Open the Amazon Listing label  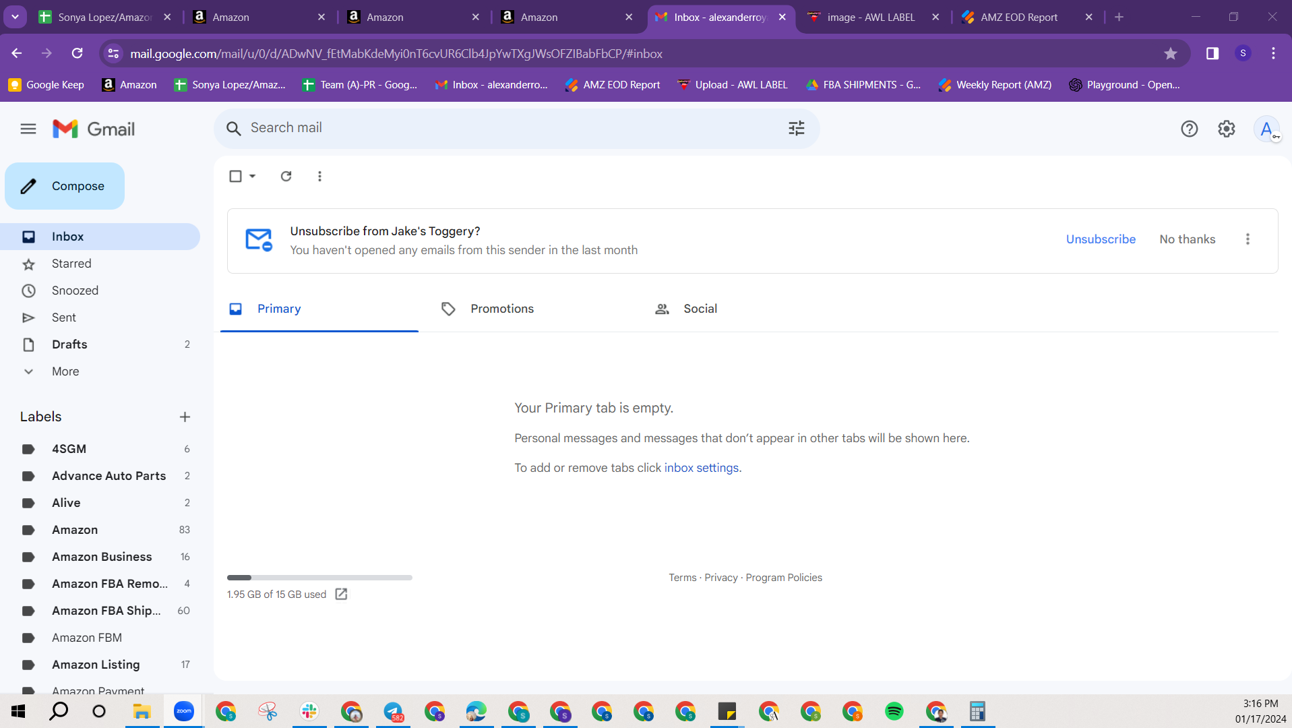[100, 665]
